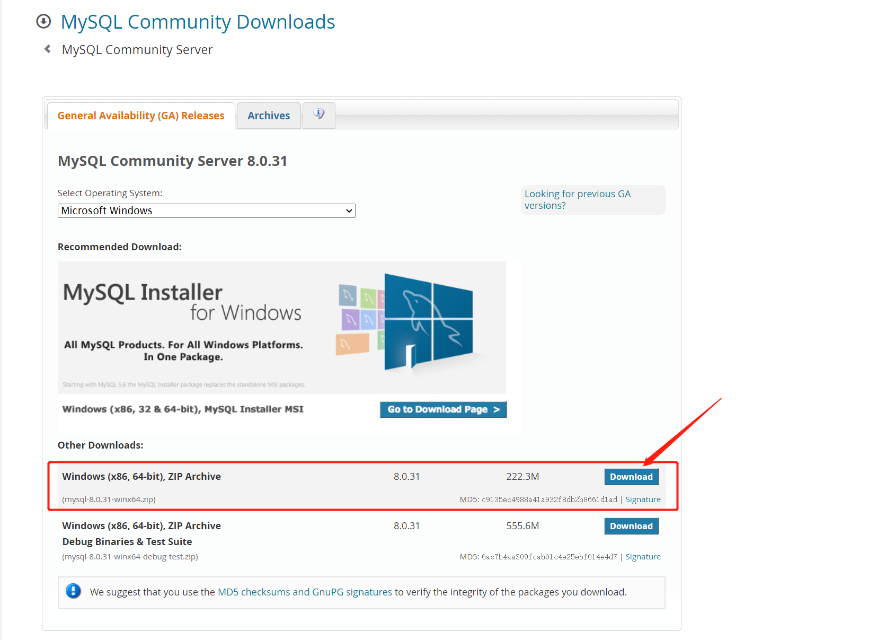
Task: Download the 555.6M Debug Binaries ZIP
Action: click(631, 526)
